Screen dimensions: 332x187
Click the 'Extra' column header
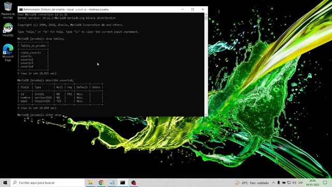(96, 87)
